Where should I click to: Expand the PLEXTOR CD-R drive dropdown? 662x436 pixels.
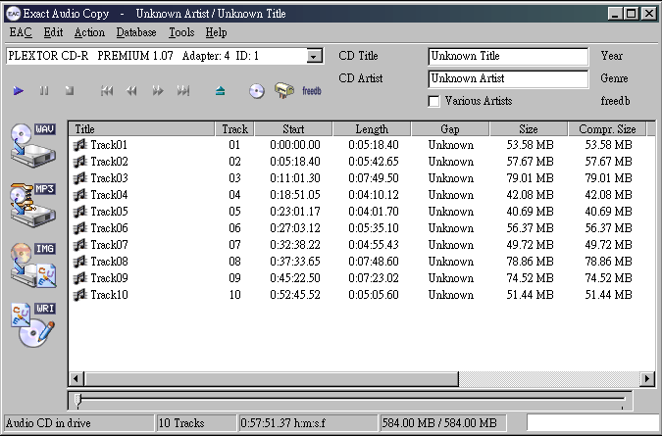314,57
